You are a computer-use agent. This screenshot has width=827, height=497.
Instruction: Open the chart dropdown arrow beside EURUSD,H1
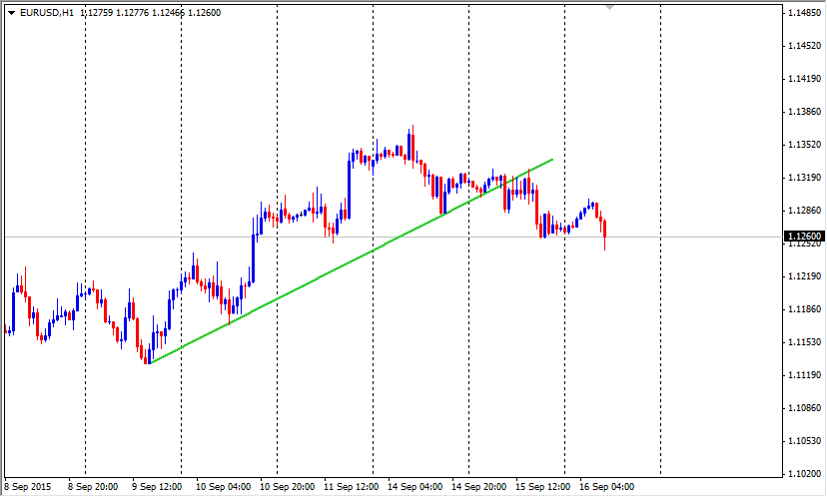pos(12,13)
